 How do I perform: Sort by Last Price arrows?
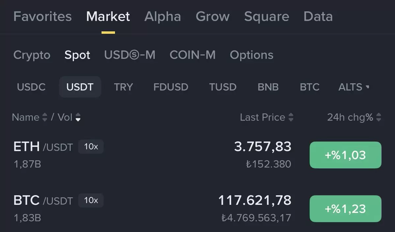point(291,117)
